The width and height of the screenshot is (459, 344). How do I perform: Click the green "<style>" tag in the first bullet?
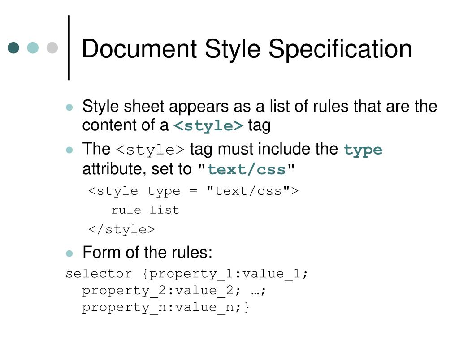(x=208, y=126)
